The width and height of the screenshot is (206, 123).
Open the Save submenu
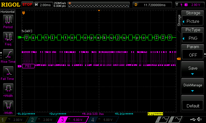click(193, 69)
